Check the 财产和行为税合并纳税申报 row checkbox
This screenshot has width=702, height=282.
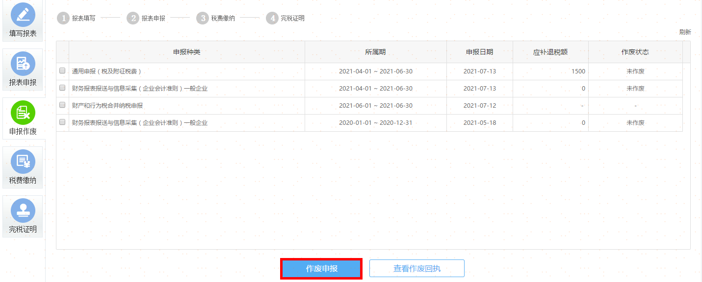[62, 105]
